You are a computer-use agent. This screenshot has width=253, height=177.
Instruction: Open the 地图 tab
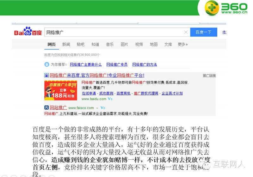[154, 44]
